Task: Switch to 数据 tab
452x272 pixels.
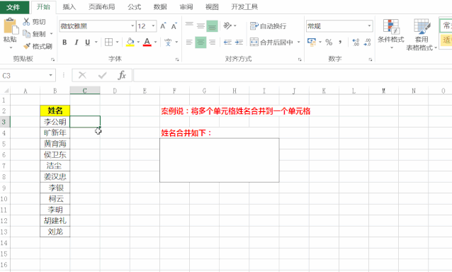Action: [x=160, y=7]
